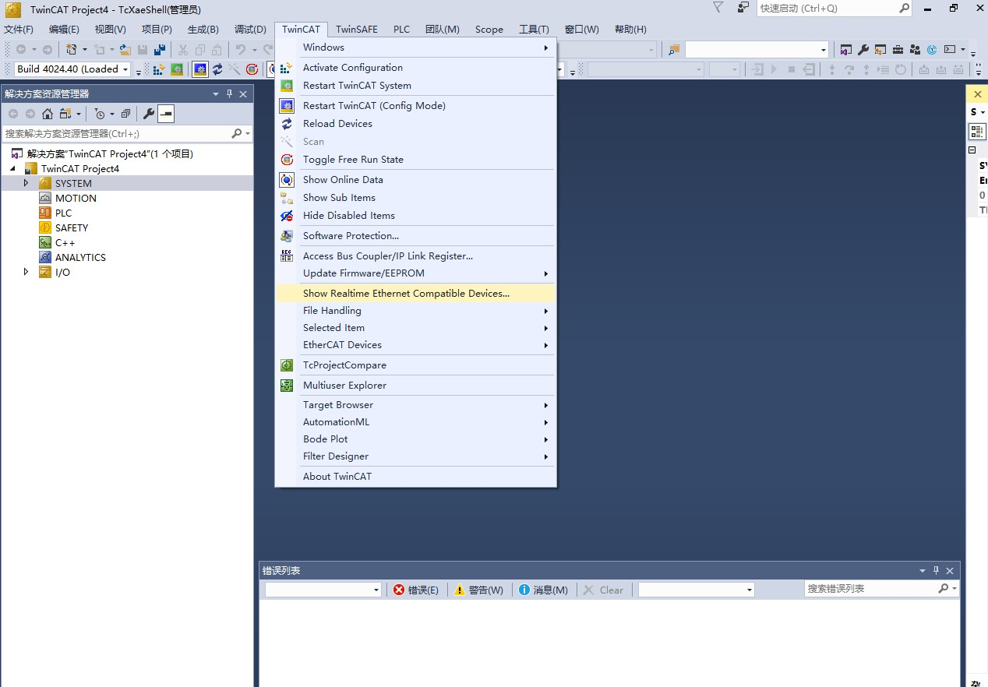The height and width of the screenshot is (687, 988).
Task: Click Home icon in Solution Explorer
Action: point(48,114)
